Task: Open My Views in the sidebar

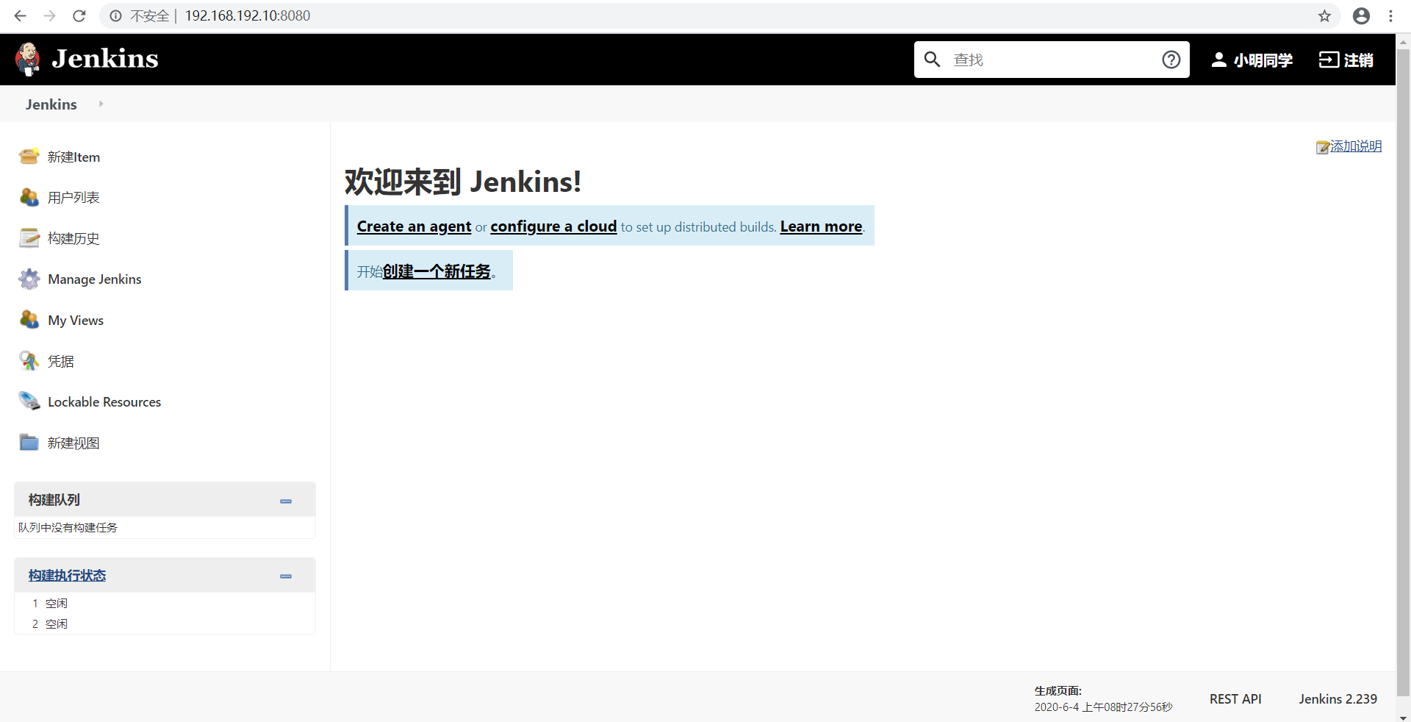Action: [x=76, y=320]
